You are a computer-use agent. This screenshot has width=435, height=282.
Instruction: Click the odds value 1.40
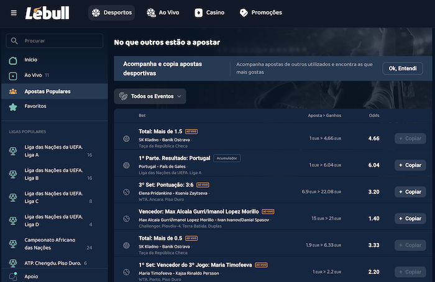(373, 219)
